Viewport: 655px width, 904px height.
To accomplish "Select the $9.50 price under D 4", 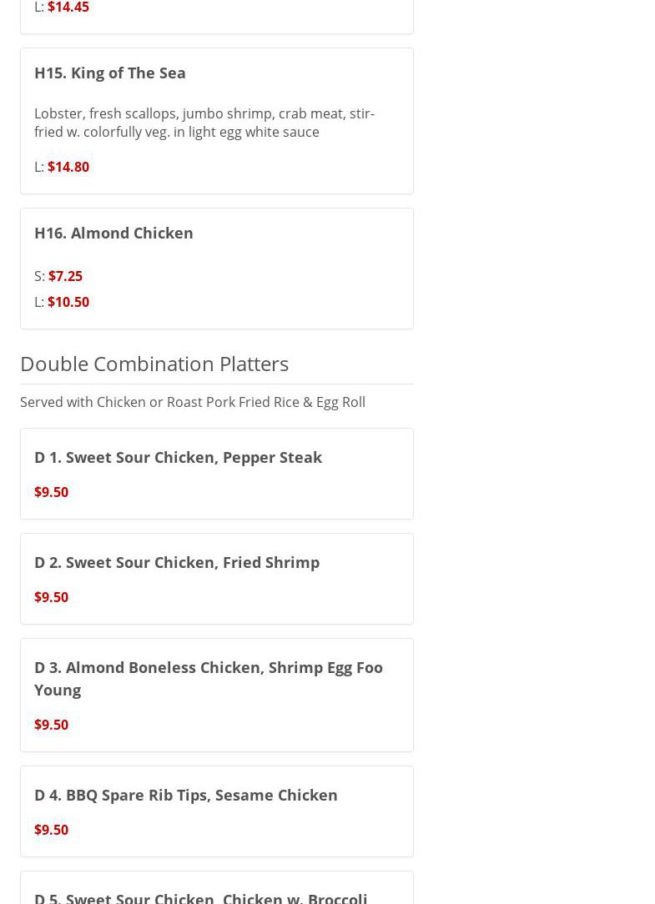I will pyautogui.click(x=51, y=830).
